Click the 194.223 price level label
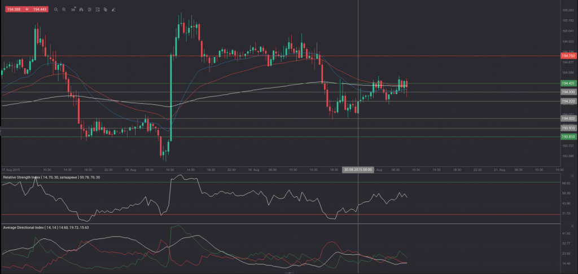The image size is (578, 274). 568,101
